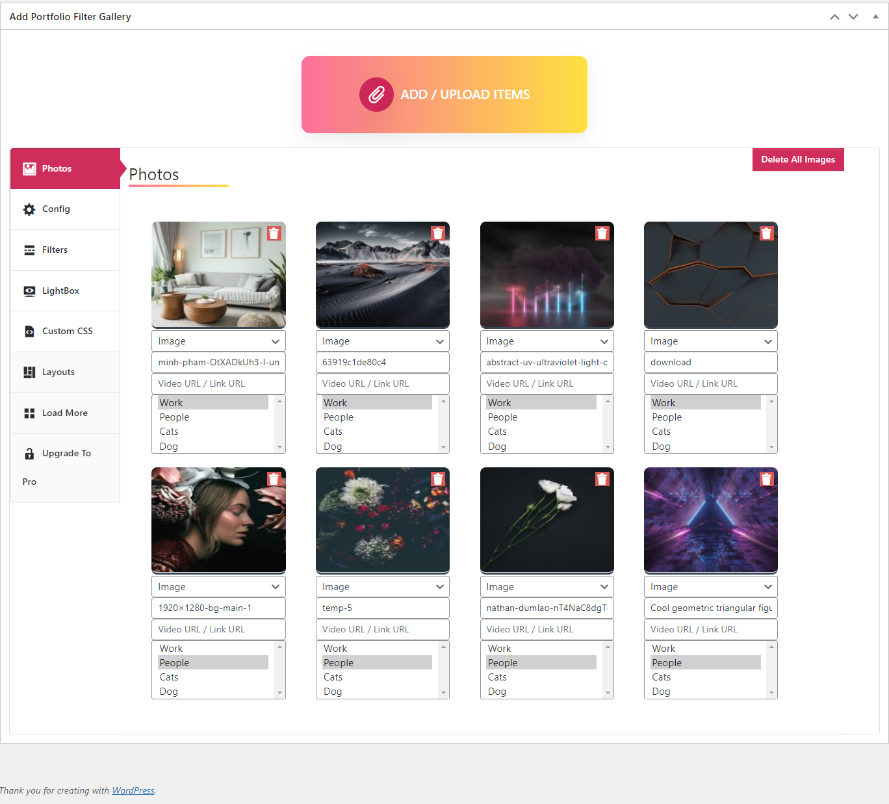
Task: Open the Image type dropdown for download item
Action: (x=711, y=341)
